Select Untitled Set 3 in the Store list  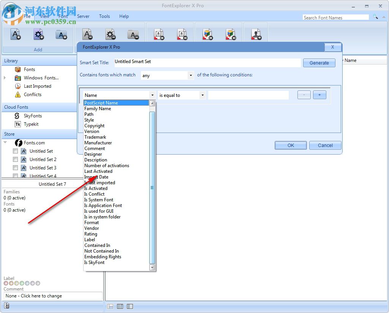43,168
